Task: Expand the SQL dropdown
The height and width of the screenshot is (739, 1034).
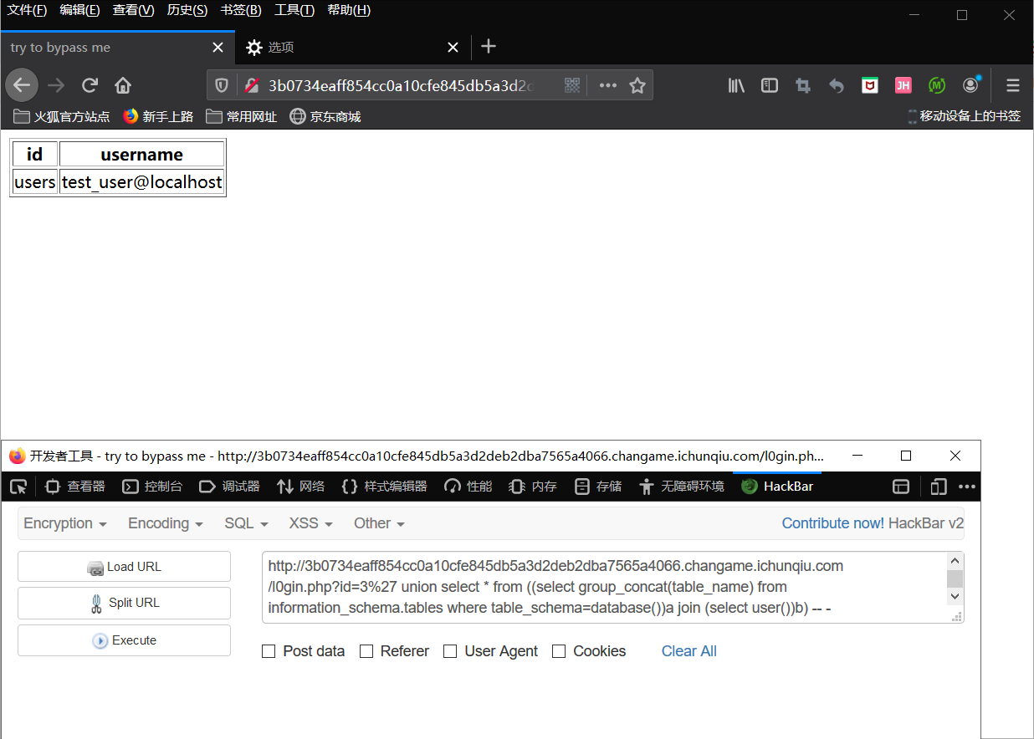Action: click(246, 523)
